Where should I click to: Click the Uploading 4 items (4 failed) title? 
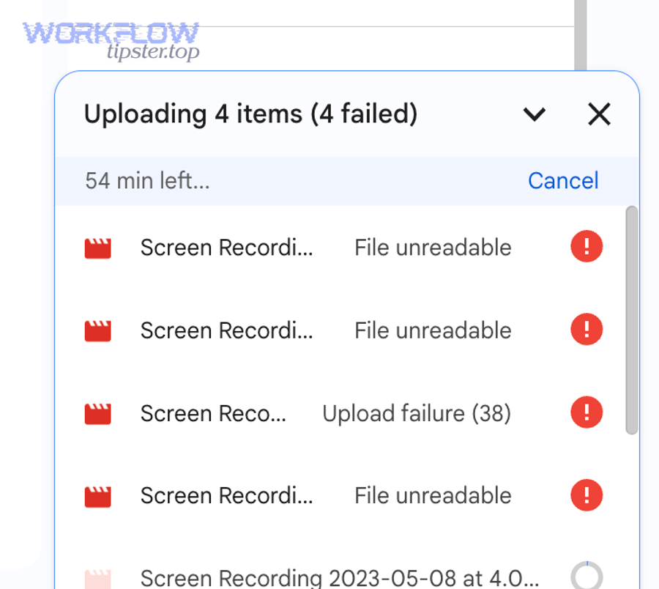251,114
